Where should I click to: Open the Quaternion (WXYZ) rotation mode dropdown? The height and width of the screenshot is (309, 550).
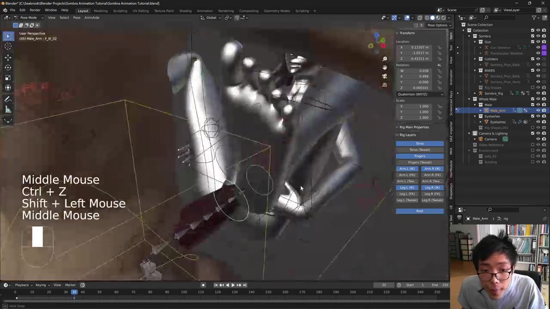(x=420, y=94)
